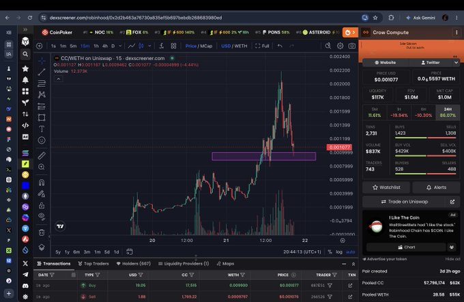Set chart interval to 4h
Image resolution: width=464 pixels, height=302 pixels.
pyautogui.click(x=105, y=46)
